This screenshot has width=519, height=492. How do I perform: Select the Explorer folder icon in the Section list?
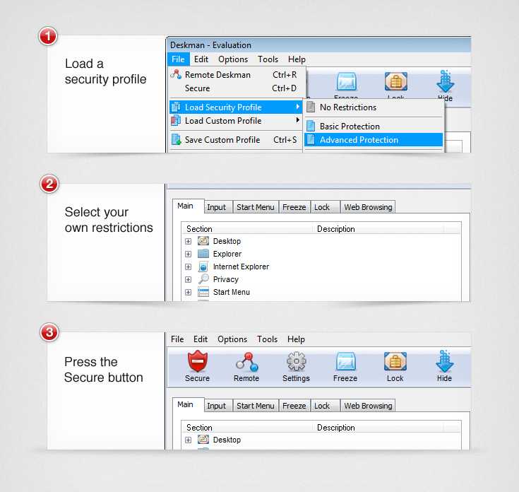[x=203, y=254]
